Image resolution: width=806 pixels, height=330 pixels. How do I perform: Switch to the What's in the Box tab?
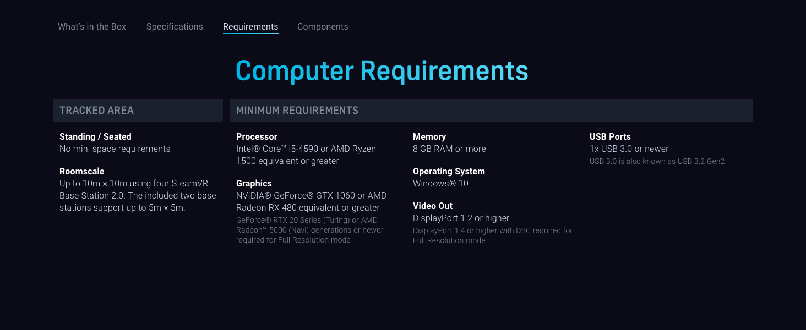(91, 26)
